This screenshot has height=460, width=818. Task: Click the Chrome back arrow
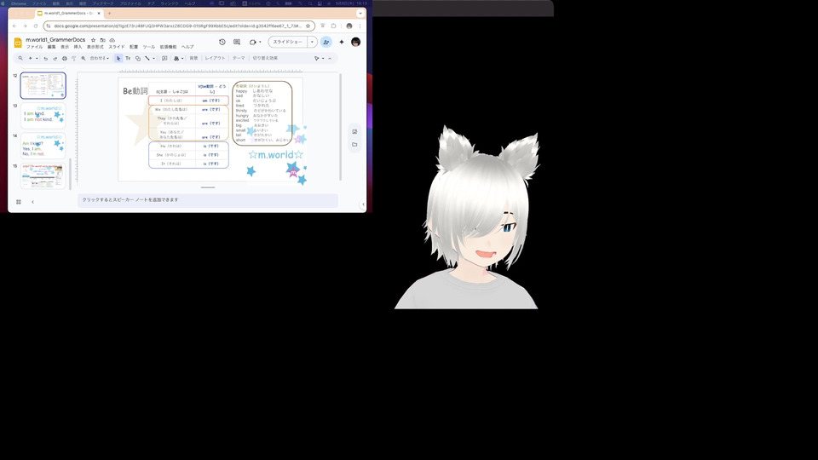(x=14, y=26)
